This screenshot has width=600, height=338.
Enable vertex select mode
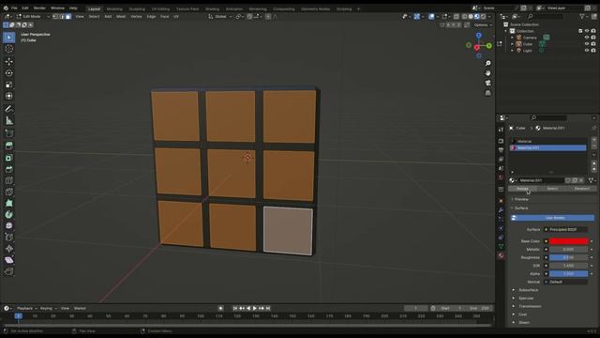click(55, 17)
